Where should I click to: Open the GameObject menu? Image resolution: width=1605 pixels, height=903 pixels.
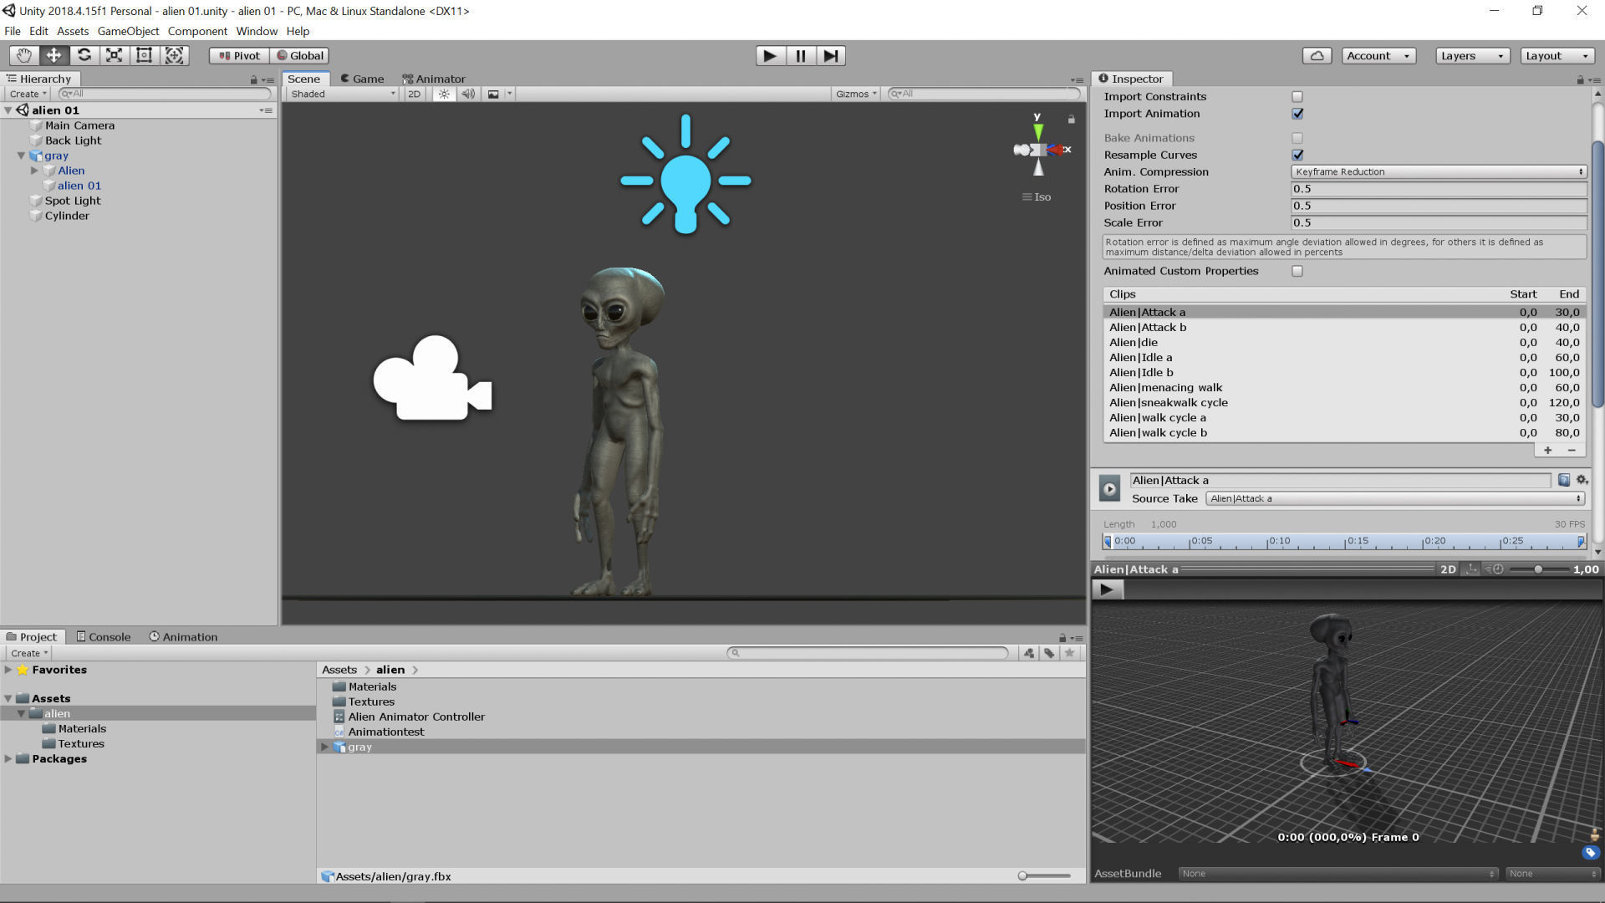[128, 31]
